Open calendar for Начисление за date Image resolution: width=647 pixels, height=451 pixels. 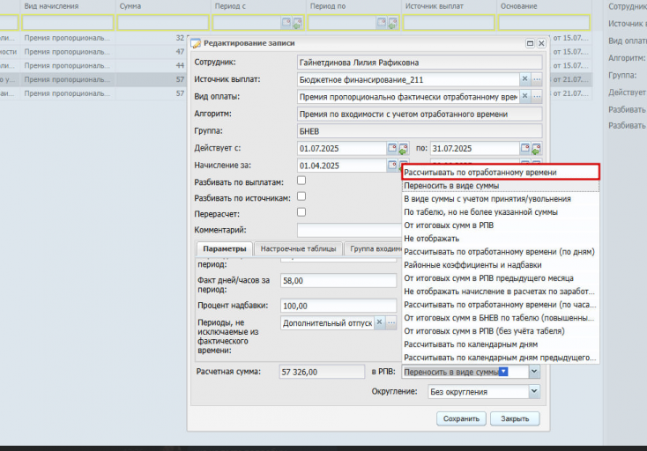[x=392, y=166]
